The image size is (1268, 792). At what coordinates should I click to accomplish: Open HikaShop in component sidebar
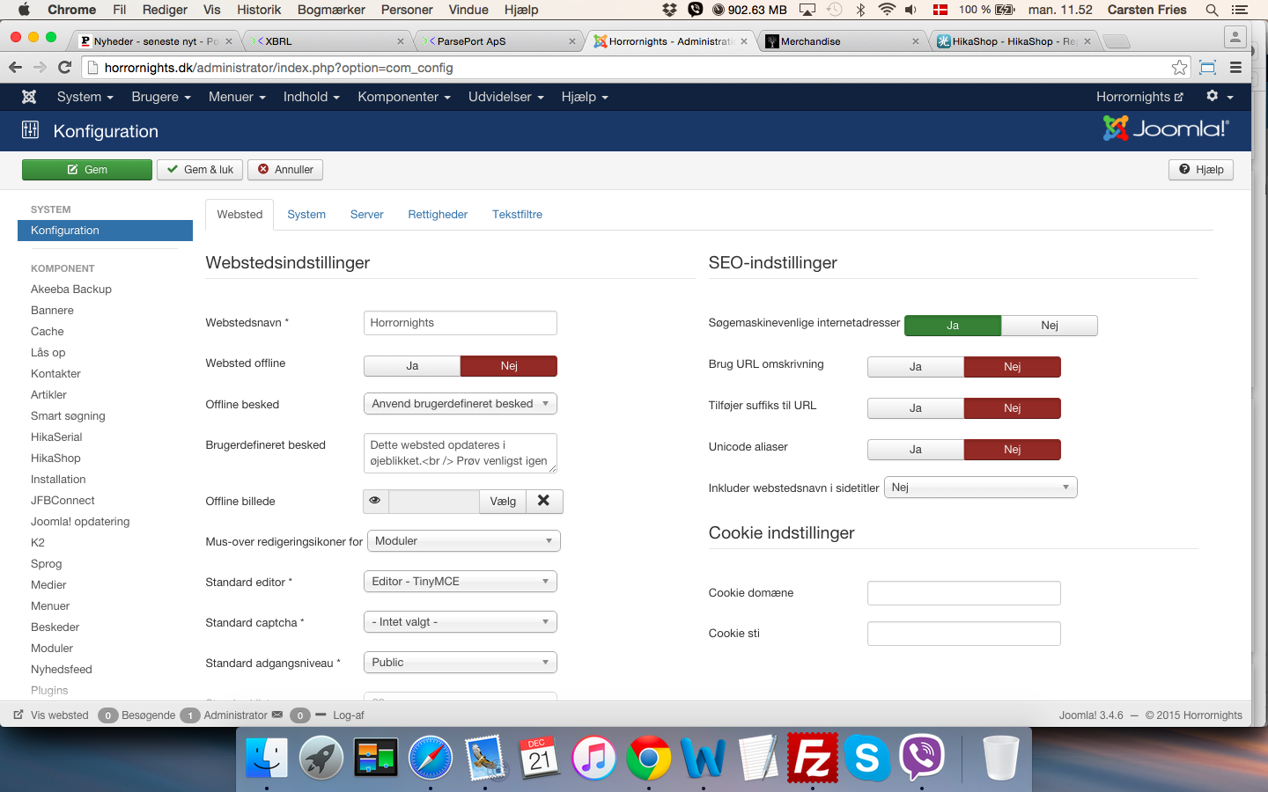pyautogui.click(x=55, y=458)
